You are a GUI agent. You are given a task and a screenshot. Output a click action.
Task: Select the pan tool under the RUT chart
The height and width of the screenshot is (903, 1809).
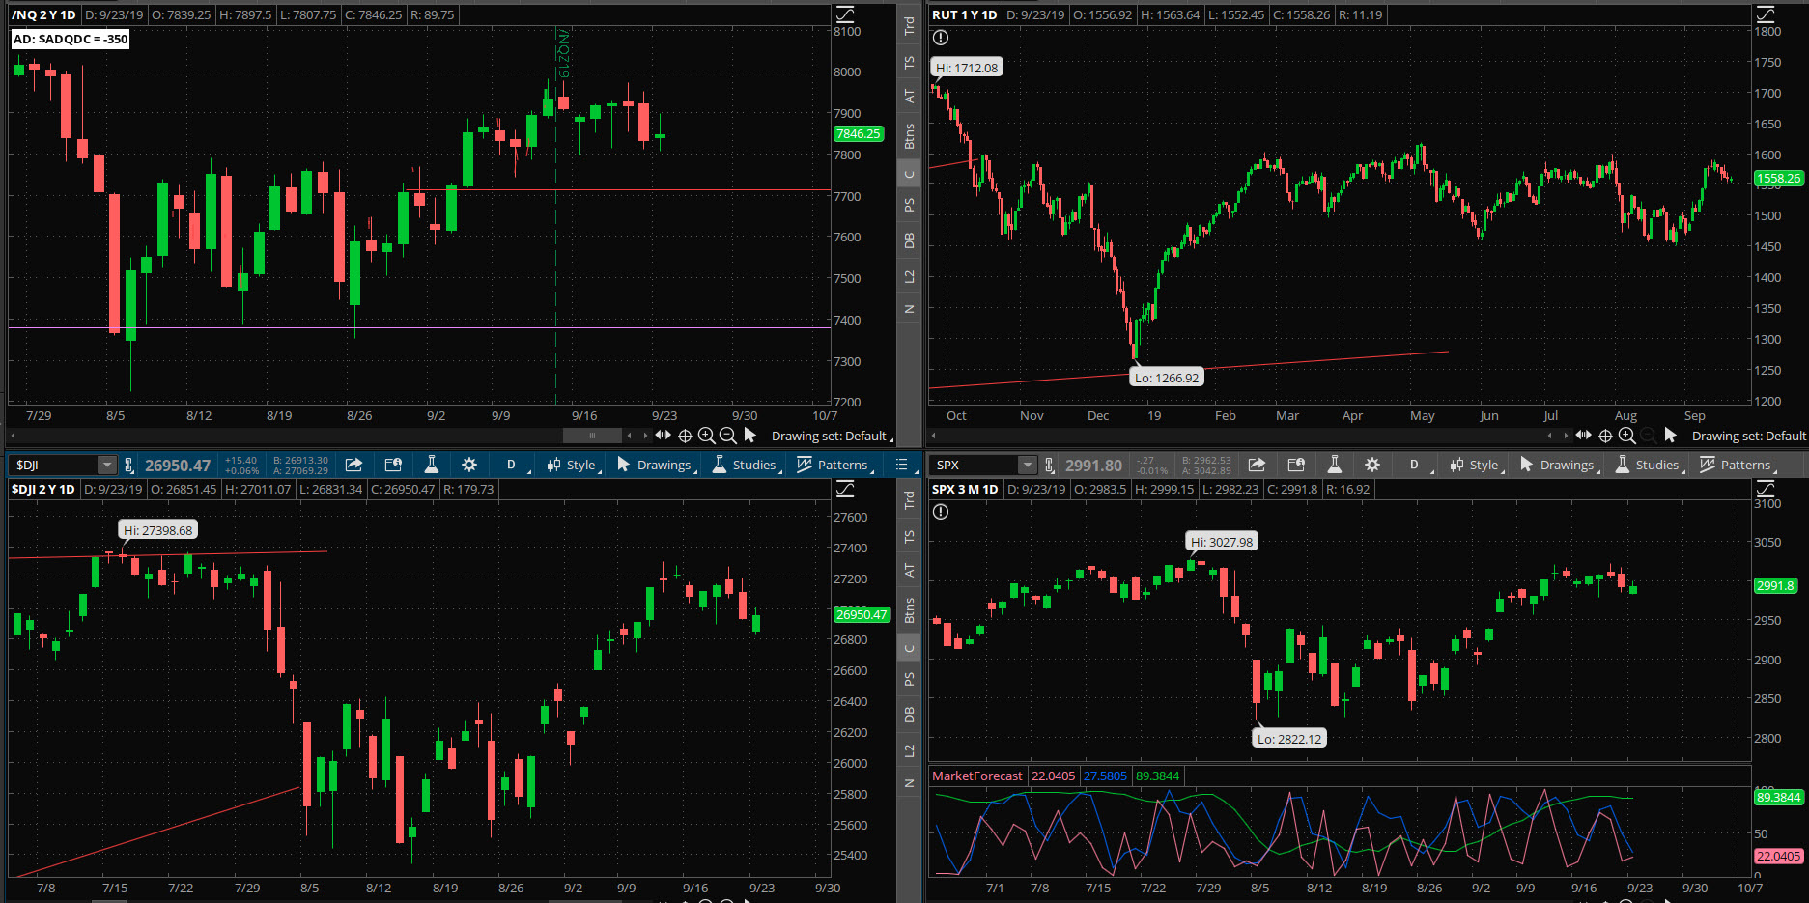(1584, 436)
